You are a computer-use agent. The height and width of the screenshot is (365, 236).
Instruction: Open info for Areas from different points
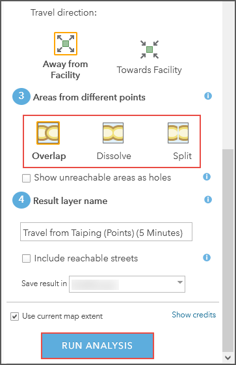[208, 96]
